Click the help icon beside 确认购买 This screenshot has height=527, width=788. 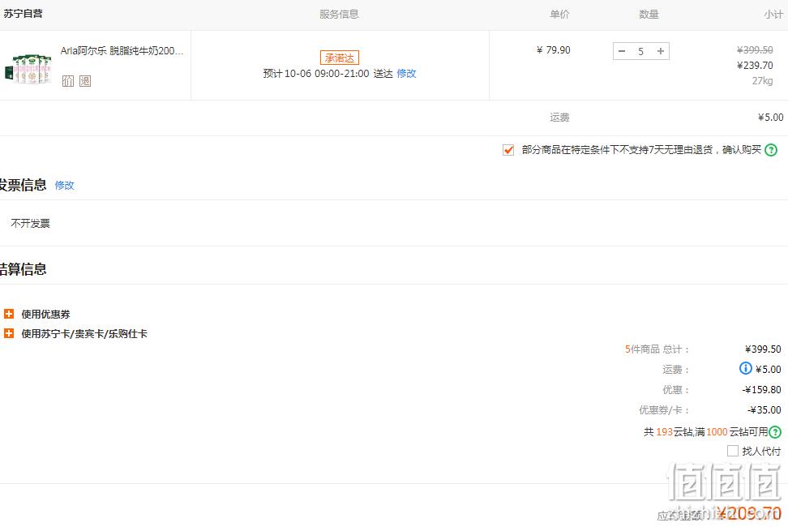pyautogui.click(x=771, y=150)
